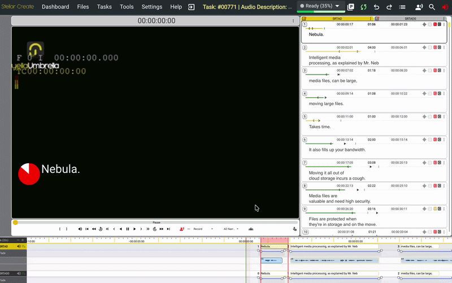Click the jump forward circular arrow icon
Image resolution: width=452 pixels, height=283 pixels.
pyautogui.click(x=154, y=229)
